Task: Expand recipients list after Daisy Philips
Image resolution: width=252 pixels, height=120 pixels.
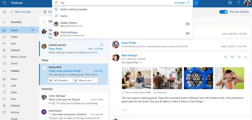Action: coord(141,62)
